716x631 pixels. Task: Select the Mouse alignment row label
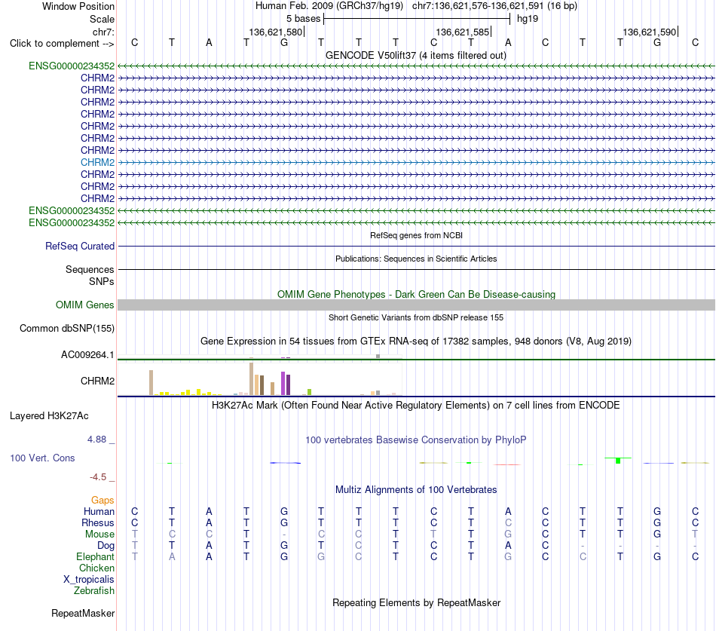pos(99,535)
